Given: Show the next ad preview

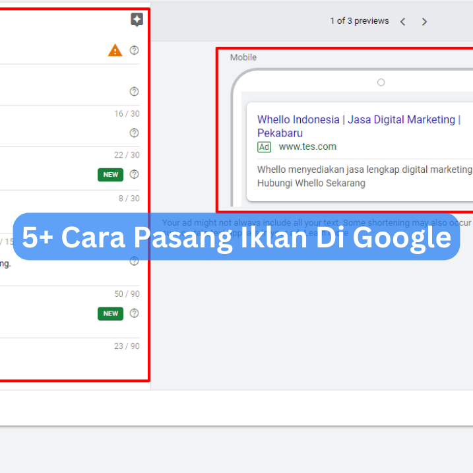Looking at the screenshot, I should point(424,22).
